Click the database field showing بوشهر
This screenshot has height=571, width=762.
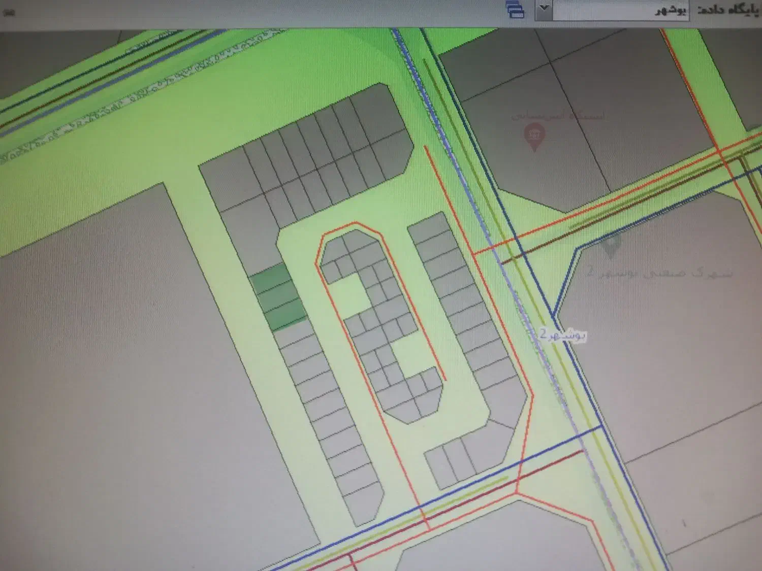click(621, 10)
